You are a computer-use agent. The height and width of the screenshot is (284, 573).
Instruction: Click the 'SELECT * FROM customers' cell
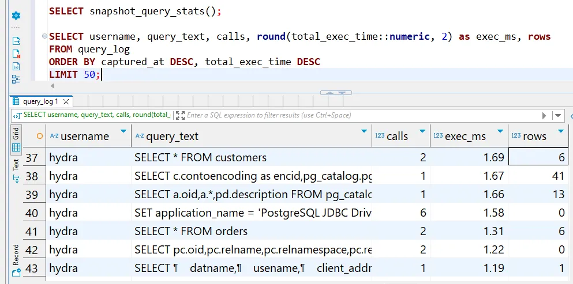[252, 157]
